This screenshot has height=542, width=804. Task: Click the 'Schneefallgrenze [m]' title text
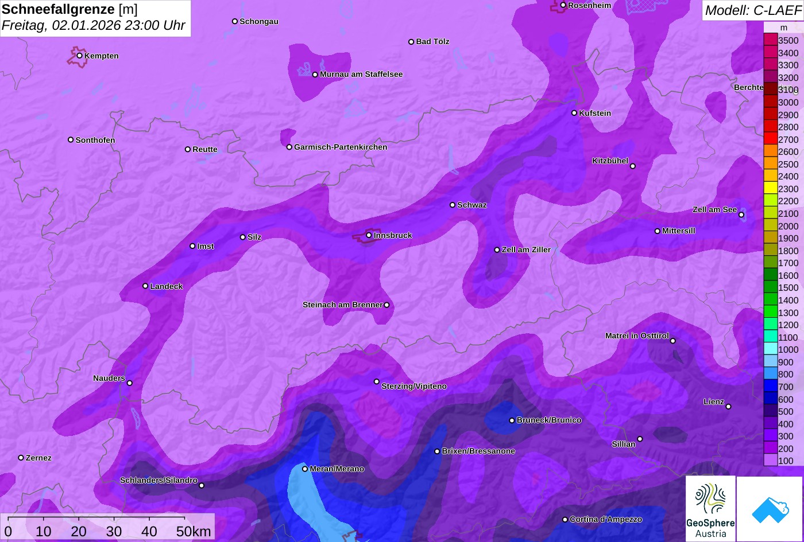(70, 10)
